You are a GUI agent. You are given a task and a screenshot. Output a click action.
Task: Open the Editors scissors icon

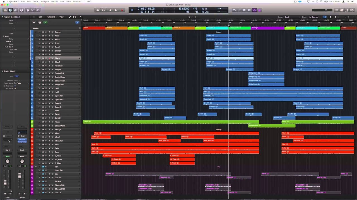click(38, 10)
